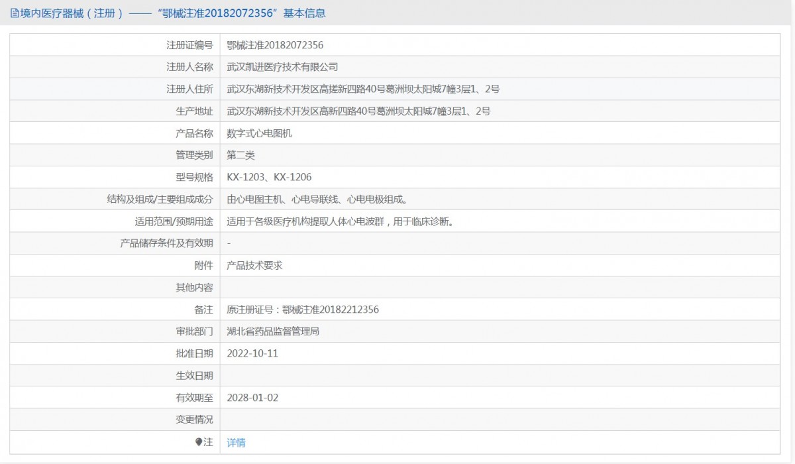Select model value KX-1203、KX-1206
The width and height of the screenshot is (795, 464).
pyautogui.click(x=269, y=177)
